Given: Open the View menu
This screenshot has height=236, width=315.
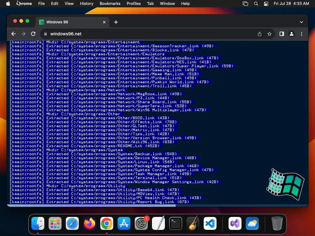Looking at the screenshot, I should 69,4.
